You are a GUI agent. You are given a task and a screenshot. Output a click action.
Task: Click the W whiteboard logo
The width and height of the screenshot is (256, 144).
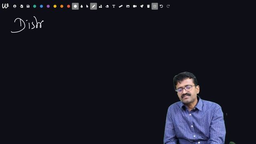(x=5, y=6)
